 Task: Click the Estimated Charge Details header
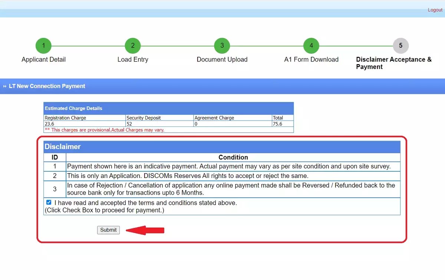(x=73, y=108)
